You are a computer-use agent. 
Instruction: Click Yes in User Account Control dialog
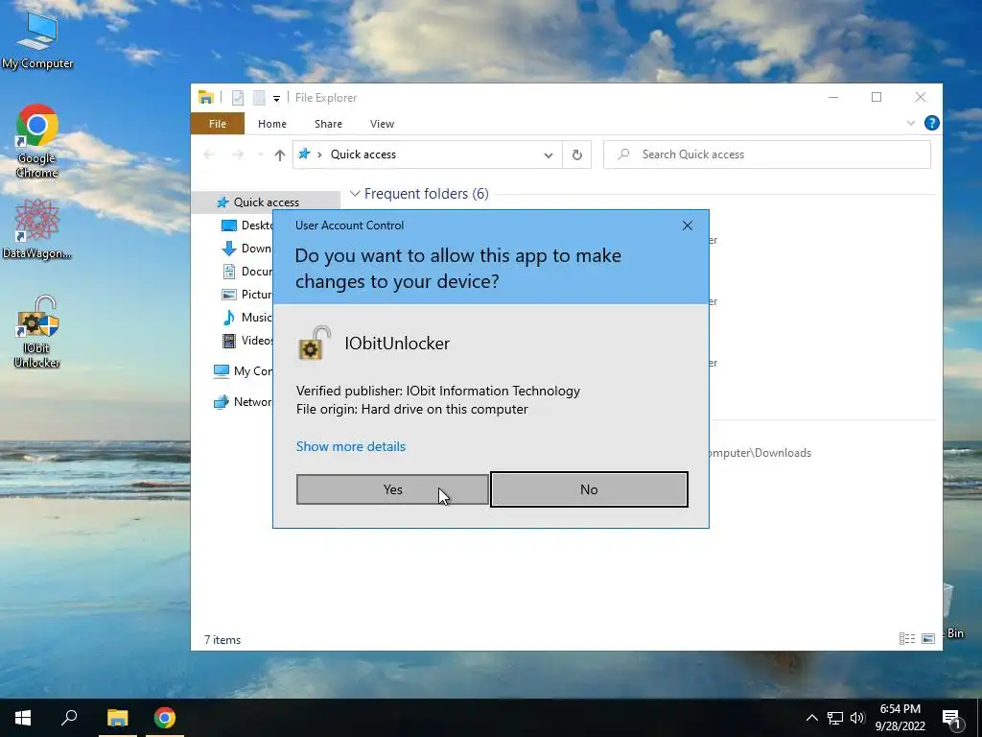[x=392, y=489]
